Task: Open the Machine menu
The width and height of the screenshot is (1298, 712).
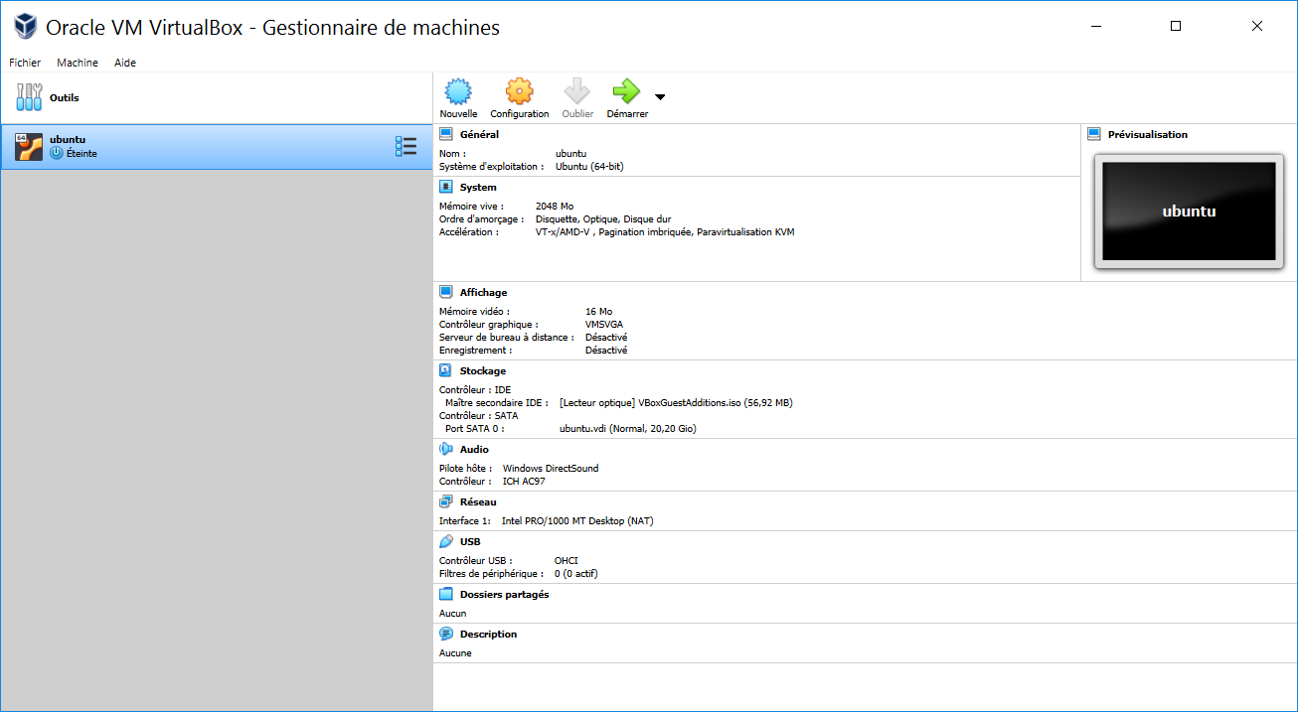Action: click(x=78, y=63)
